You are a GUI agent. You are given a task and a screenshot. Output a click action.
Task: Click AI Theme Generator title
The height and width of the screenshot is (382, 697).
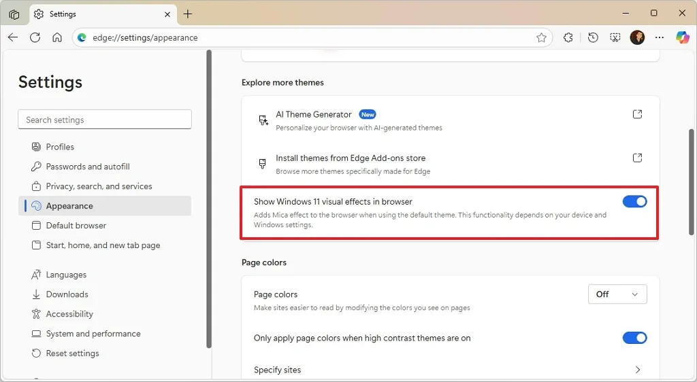pyautogui.click(x=313, y=114)
